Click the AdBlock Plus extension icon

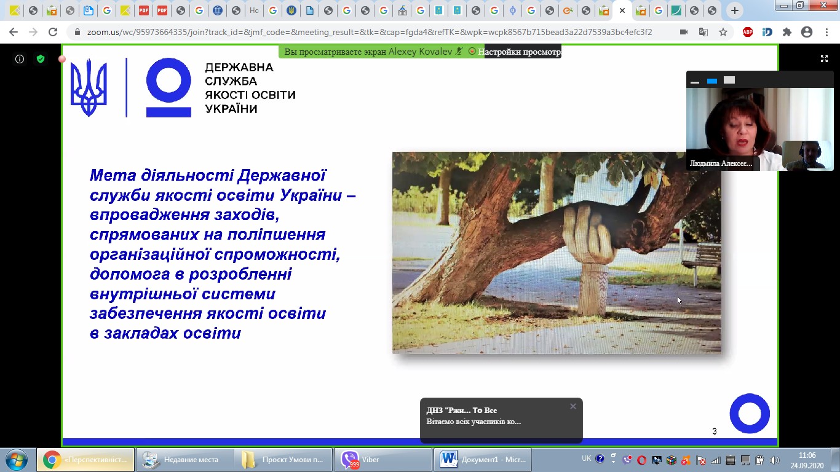coord(747,33)
